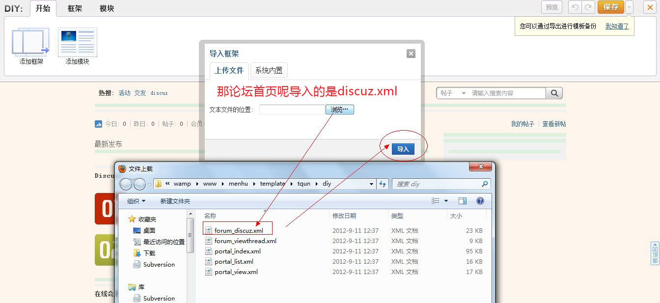Click the 查看新帖 link
The width and height of the screenshot is (660, 303).
554,124
